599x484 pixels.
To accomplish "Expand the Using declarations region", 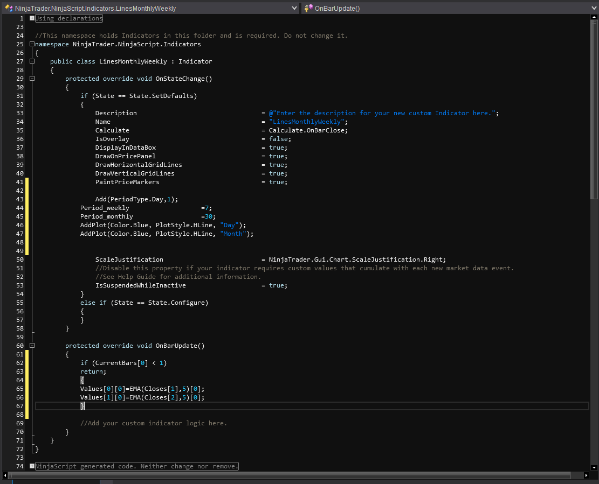I will click(32, 18).
